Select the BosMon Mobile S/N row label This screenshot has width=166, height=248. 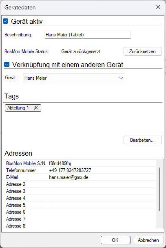click(26, 163)
